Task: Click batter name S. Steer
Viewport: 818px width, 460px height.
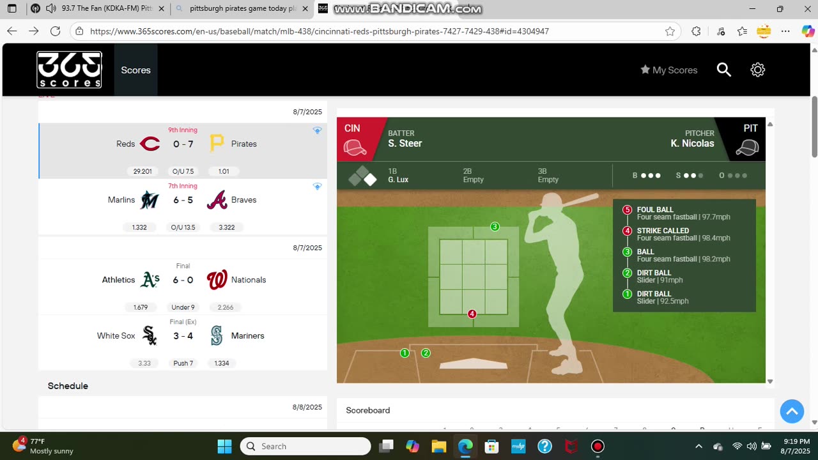Action: coord(405,144)
